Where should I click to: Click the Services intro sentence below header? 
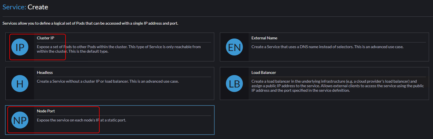90,23
